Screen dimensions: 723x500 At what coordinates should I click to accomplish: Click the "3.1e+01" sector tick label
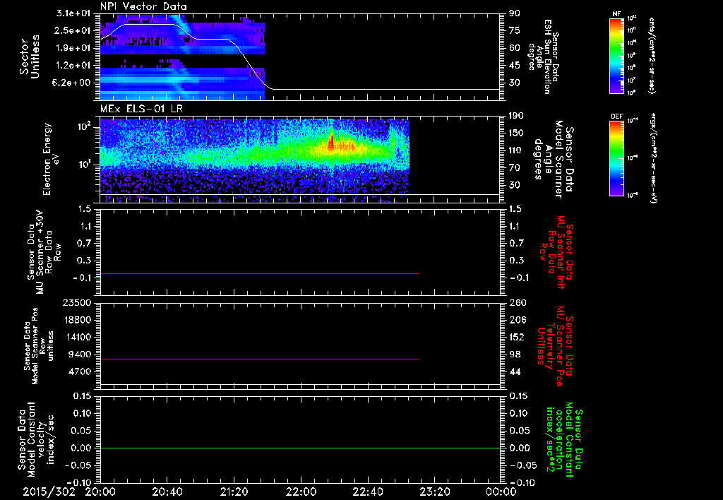click(75, 13)
